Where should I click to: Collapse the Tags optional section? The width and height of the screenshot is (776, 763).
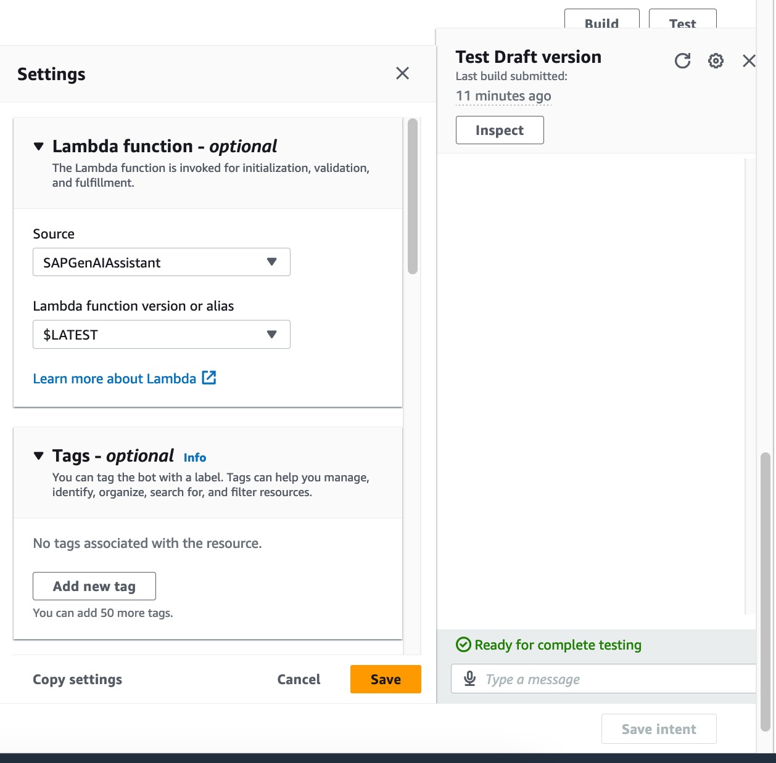click(39, 456)
